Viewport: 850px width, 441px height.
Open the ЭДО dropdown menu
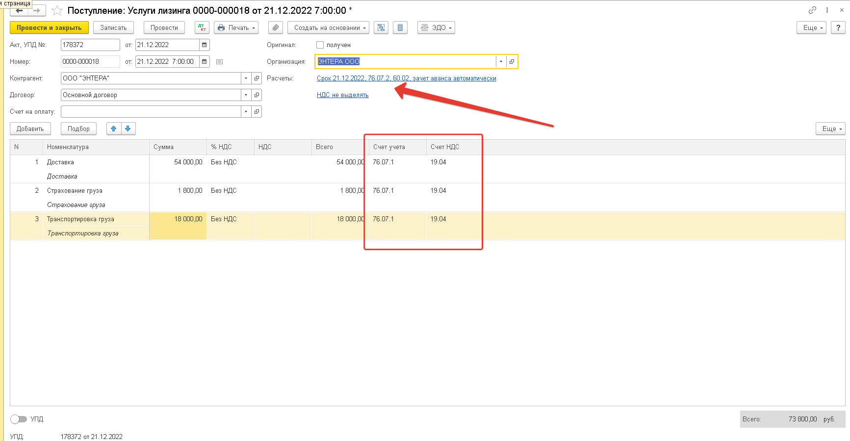[436, 28]
